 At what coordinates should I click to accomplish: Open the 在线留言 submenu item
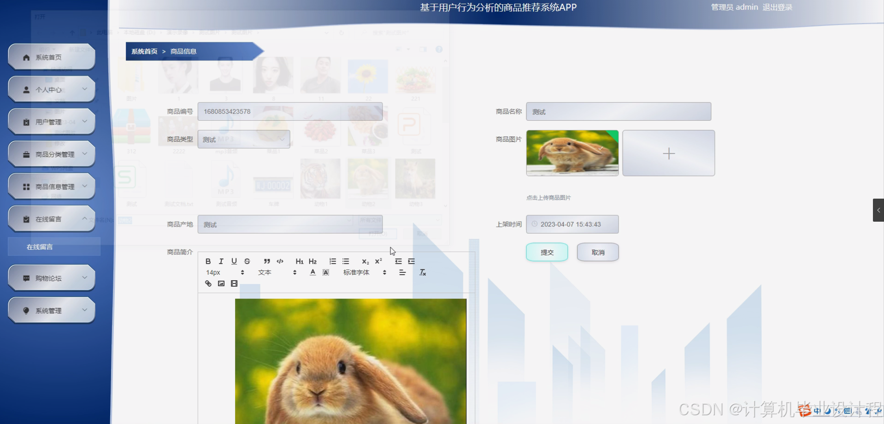[x=54, y=247]
